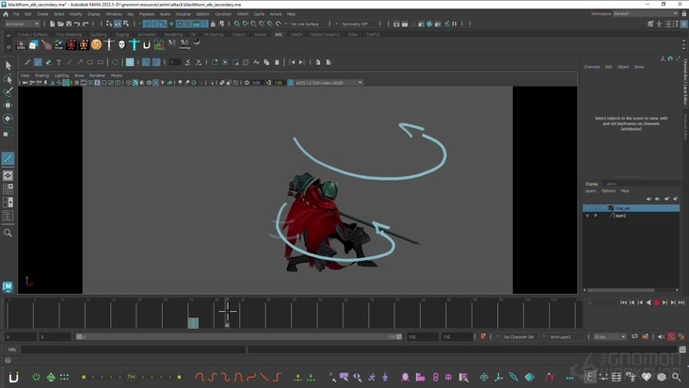Activate the Lasso select tool
The width and height of the screenshot is (689, 388).
[8, 79]
